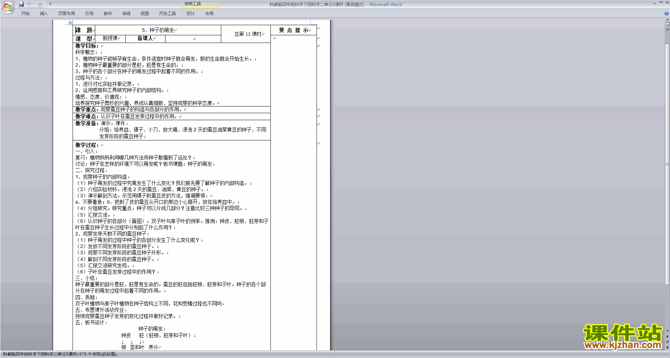Switch to the 引用 ribbon tab
Viewport: 670px width, 358px height.
89,14
